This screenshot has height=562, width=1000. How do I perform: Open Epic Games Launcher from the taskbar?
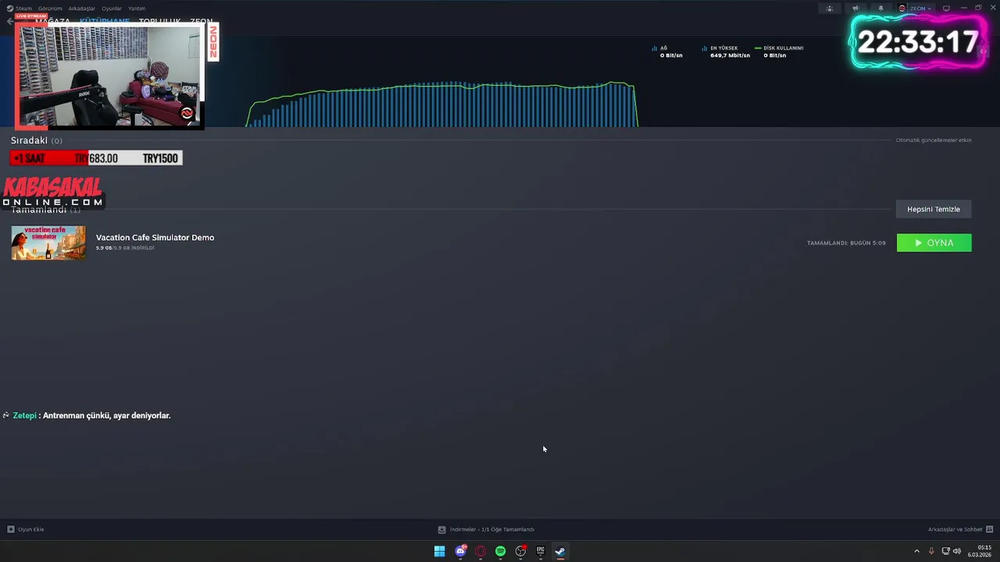pos(541,551)
